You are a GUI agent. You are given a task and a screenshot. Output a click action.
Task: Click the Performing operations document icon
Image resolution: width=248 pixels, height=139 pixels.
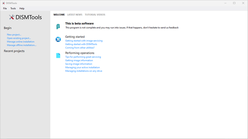pos(58,56)
